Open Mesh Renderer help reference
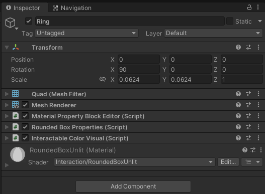This screenshot has width=265, height=194. pyautogui.click(x=238, y=105)
